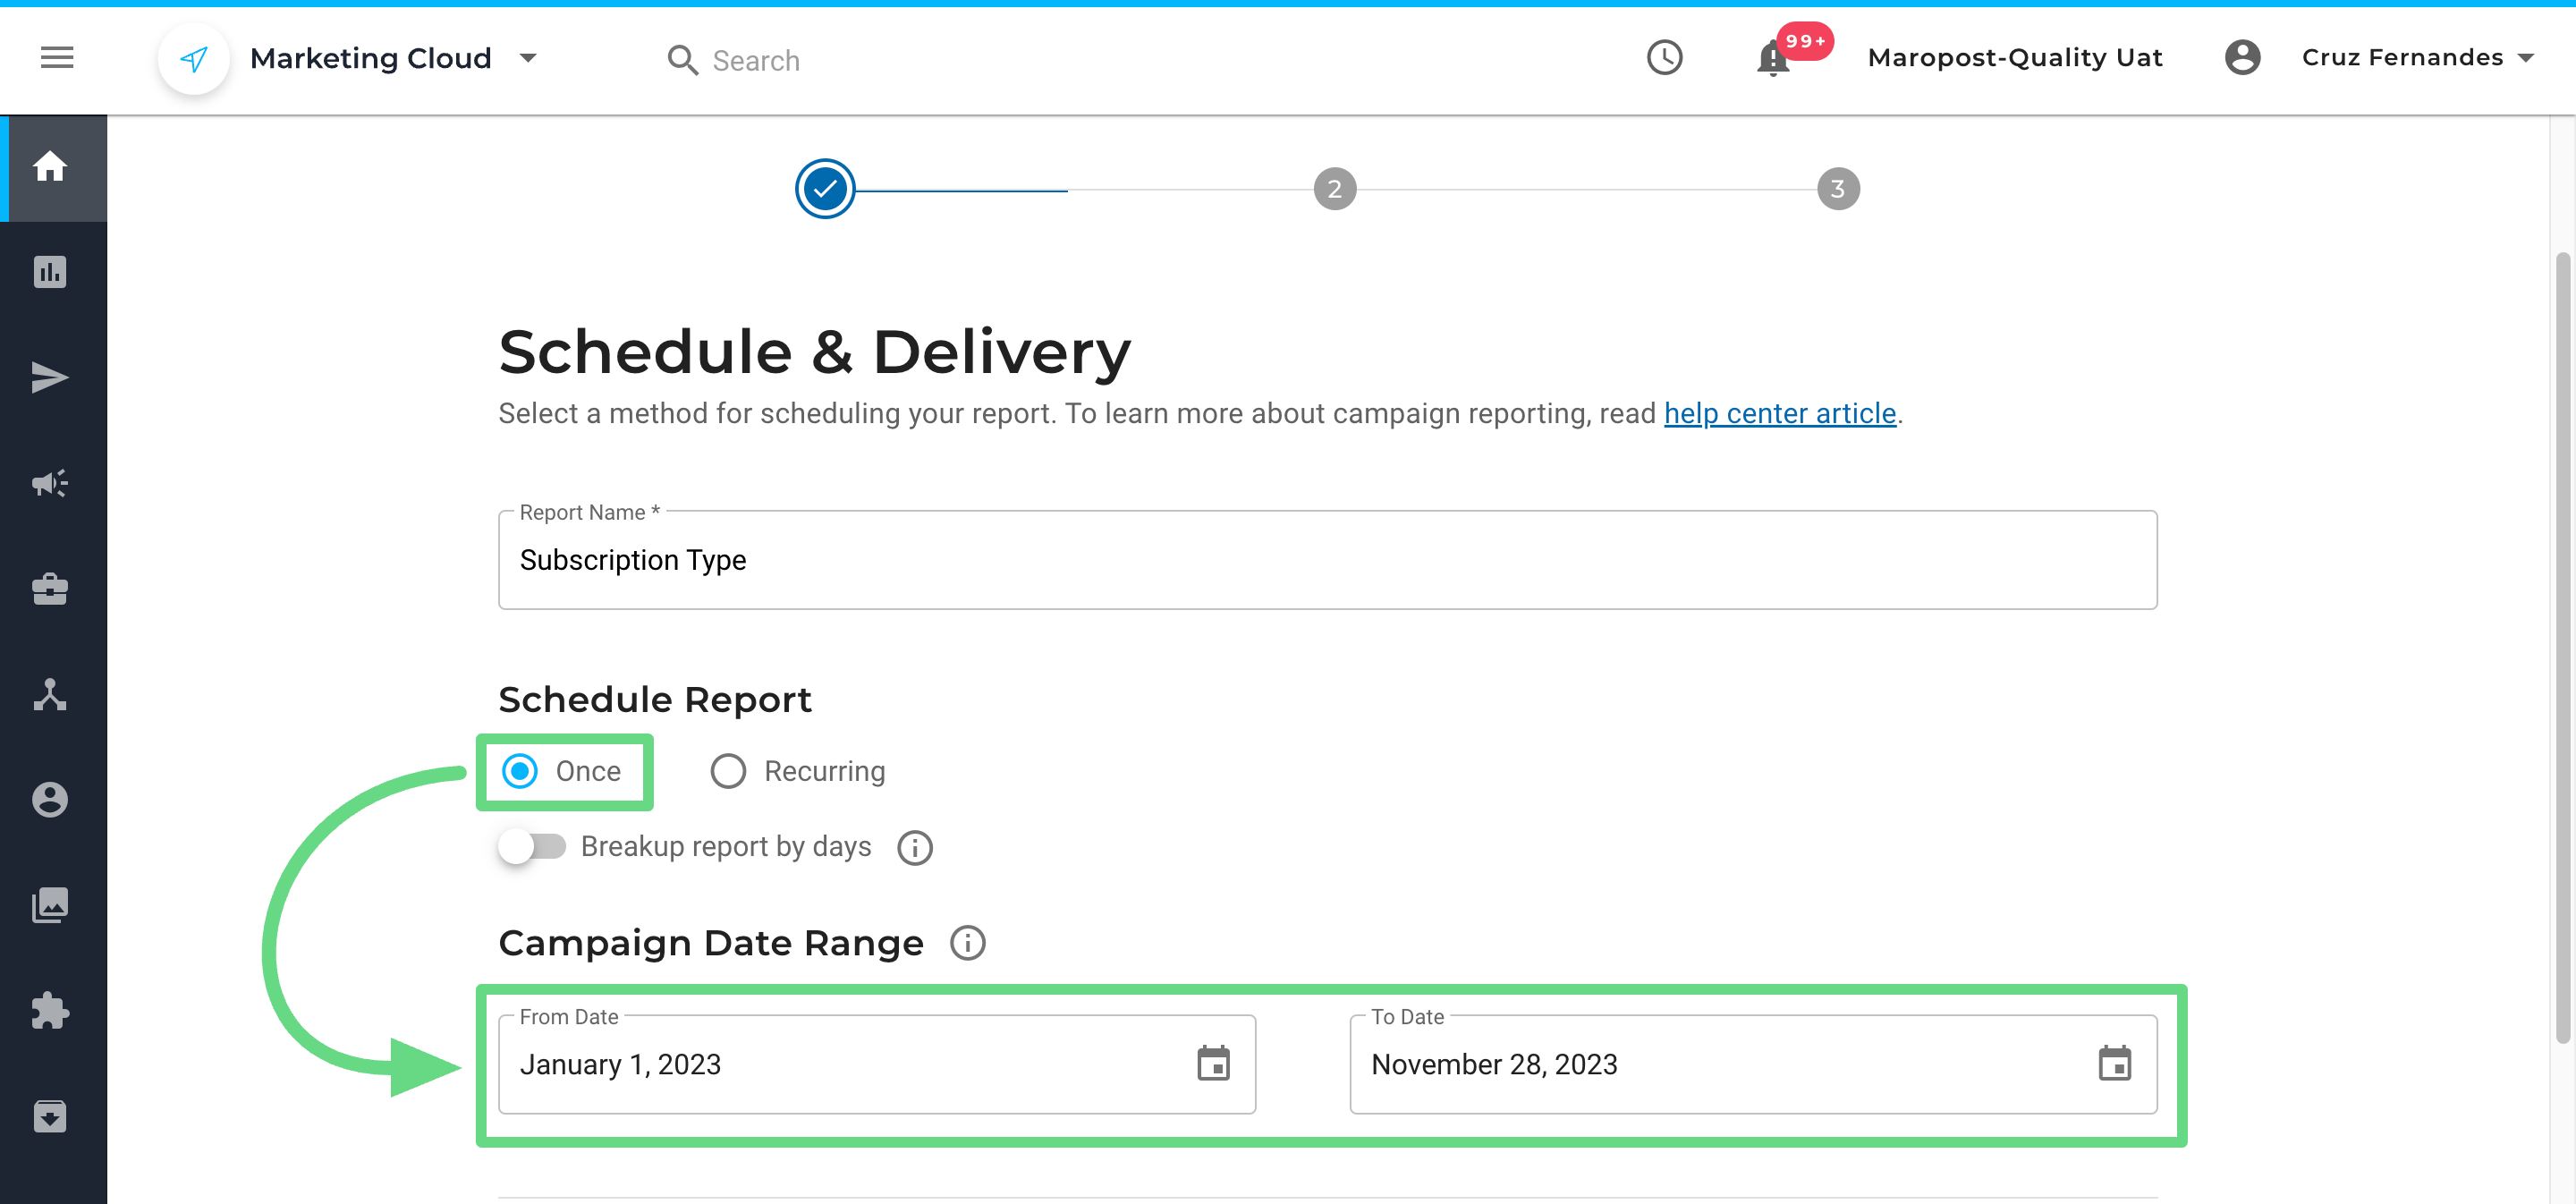Go to step 2 in wizard

(x=1334, y=189)
